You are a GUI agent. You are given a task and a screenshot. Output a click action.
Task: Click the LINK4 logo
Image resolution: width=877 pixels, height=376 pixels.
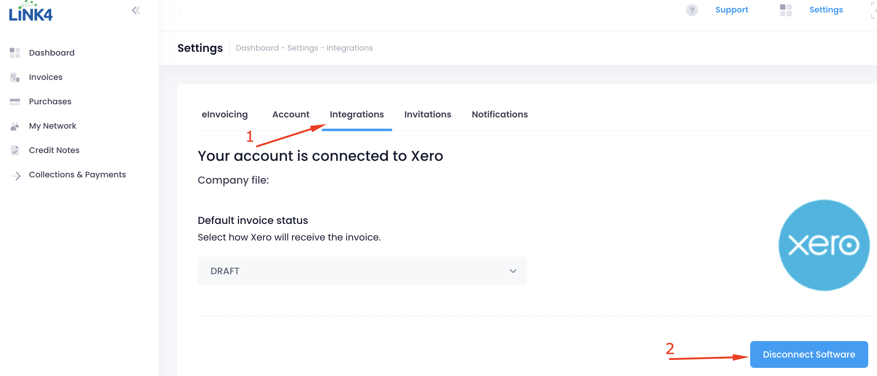(31, 11)
